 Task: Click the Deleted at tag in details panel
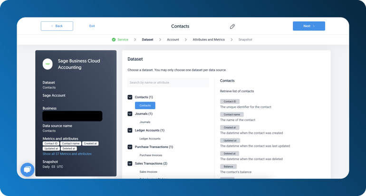(x=230, y=154)
